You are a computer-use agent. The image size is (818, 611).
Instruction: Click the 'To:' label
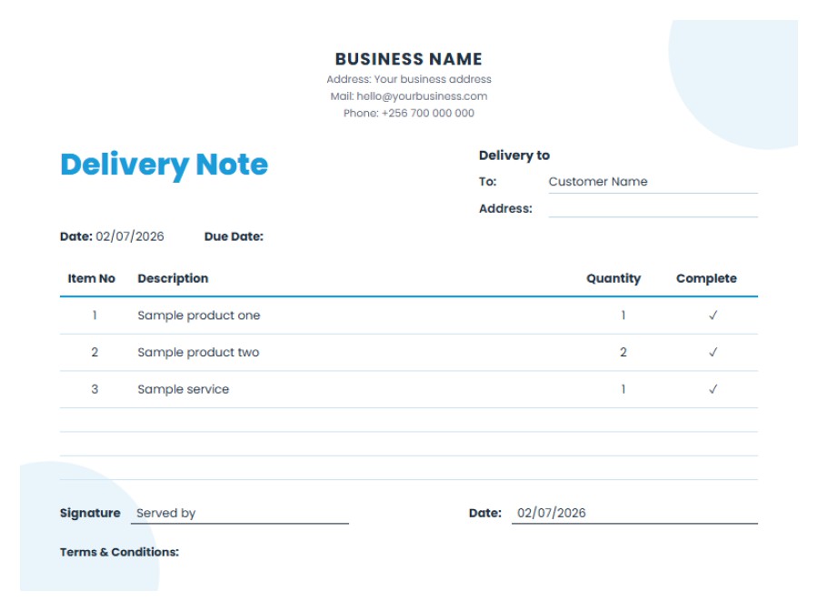click(488, 182)
